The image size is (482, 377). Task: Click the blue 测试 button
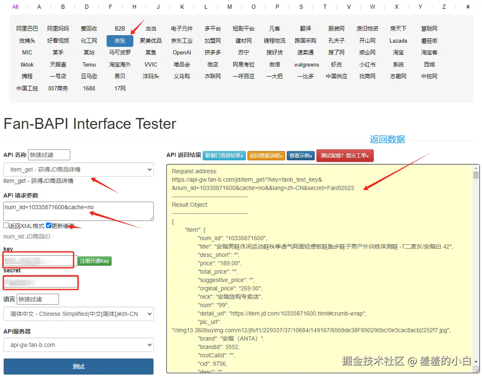coord(79,367)
